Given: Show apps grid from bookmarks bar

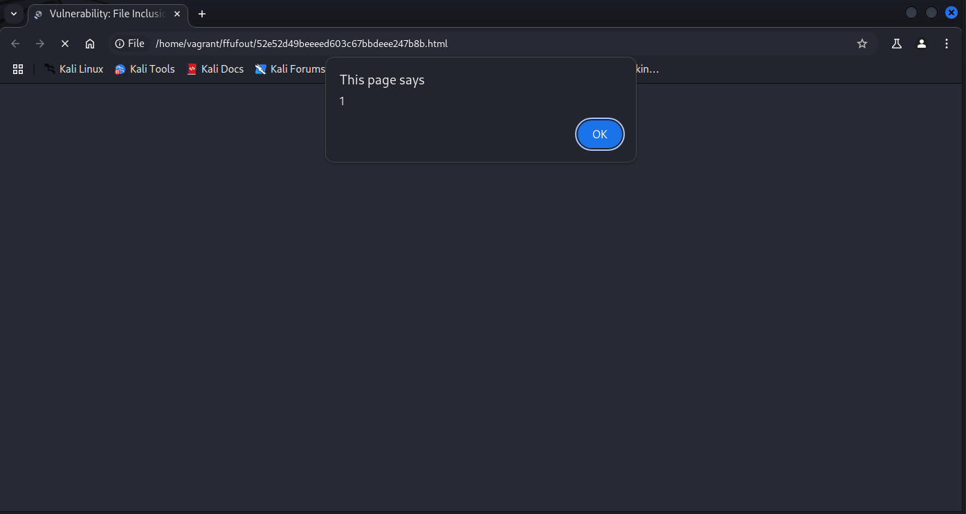Looking at the screenshot, I should pyautogui.click(x=18, y=69).
